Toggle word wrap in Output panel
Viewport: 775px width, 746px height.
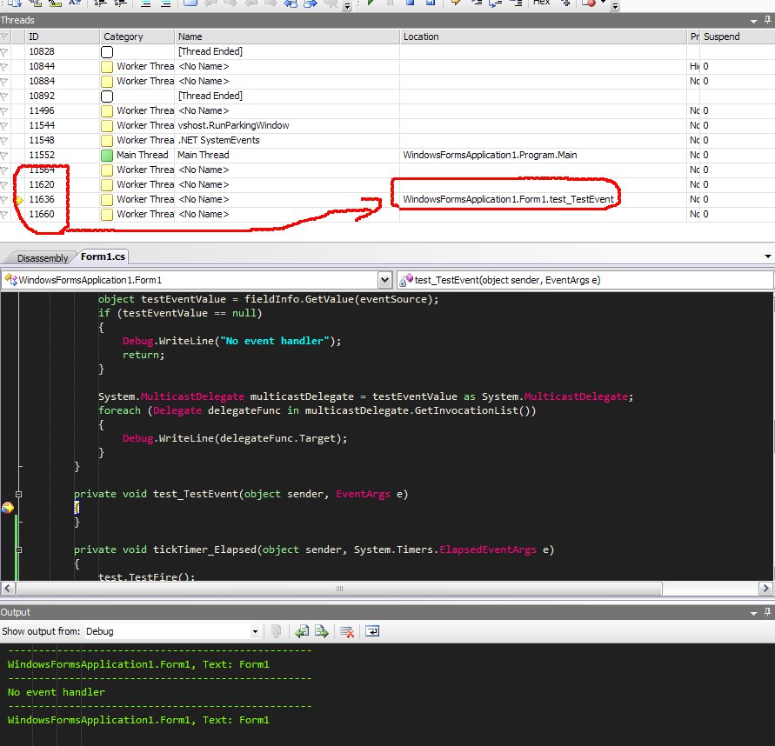coord(372,631)
